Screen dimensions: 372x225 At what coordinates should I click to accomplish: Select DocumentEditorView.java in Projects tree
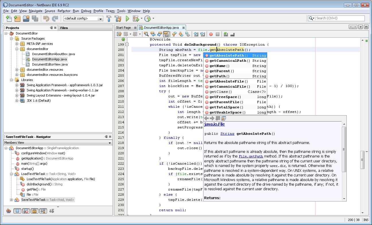point(50,64)
